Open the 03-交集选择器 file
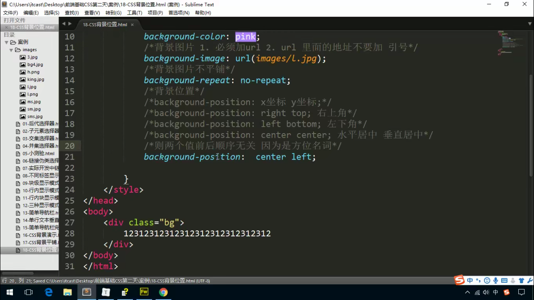The image size is (534, 300). point(40,139)
